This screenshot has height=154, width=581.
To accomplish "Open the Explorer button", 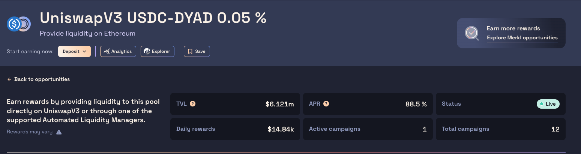I will point(157,51).
